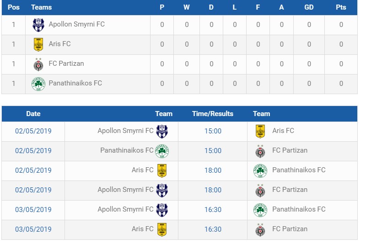The image size is (371, 244).
Task: Click Panathinaikos crest in 15:00 home fixture
Action: click(x=162, y=151)
